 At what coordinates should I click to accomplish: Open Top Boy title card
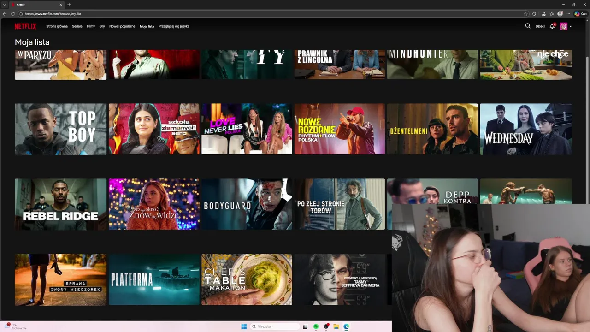[60, 129]
